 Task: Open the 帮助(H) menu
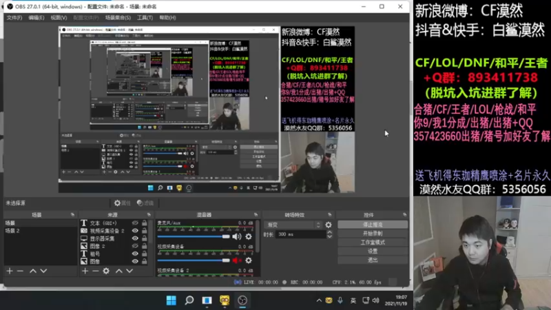167,18
